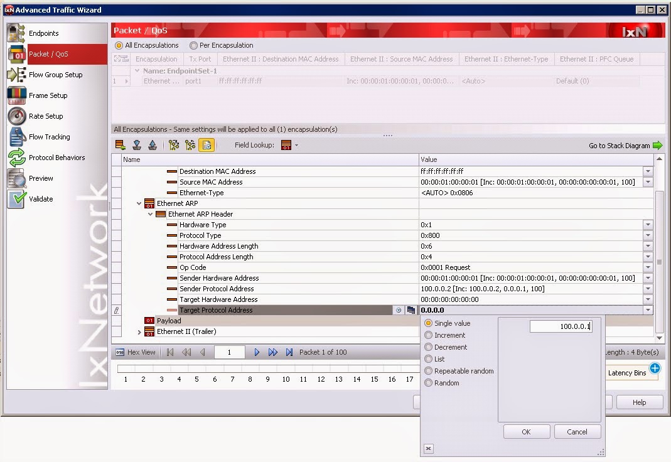Select the All Encapsulations radio button
This screenshot has height=462, width=671.
[x=119, y=45]
